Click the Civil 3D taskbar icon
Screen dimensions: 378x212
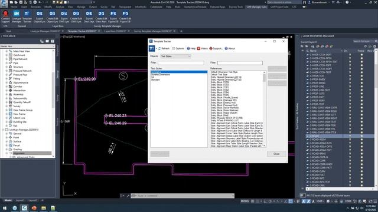(24, 208)
